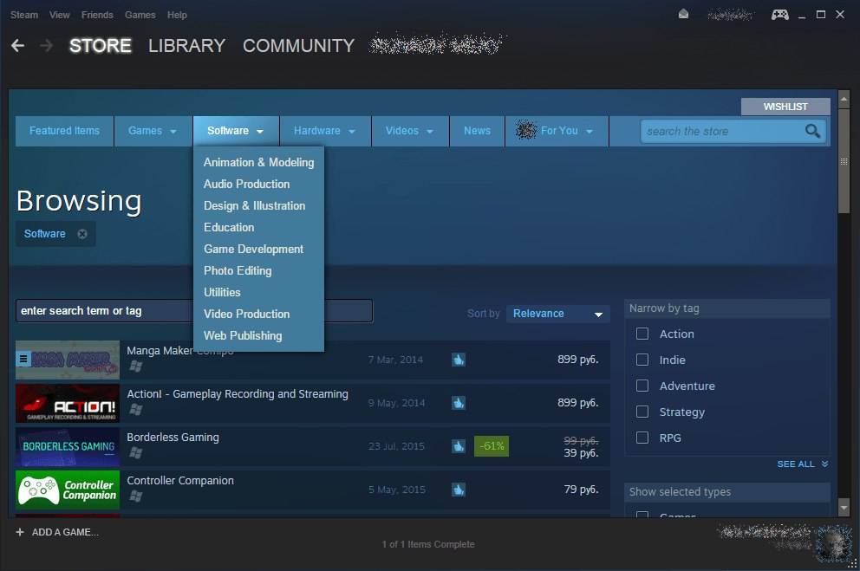
Task: Click the For You avatar icon
Action: (526, 131)
